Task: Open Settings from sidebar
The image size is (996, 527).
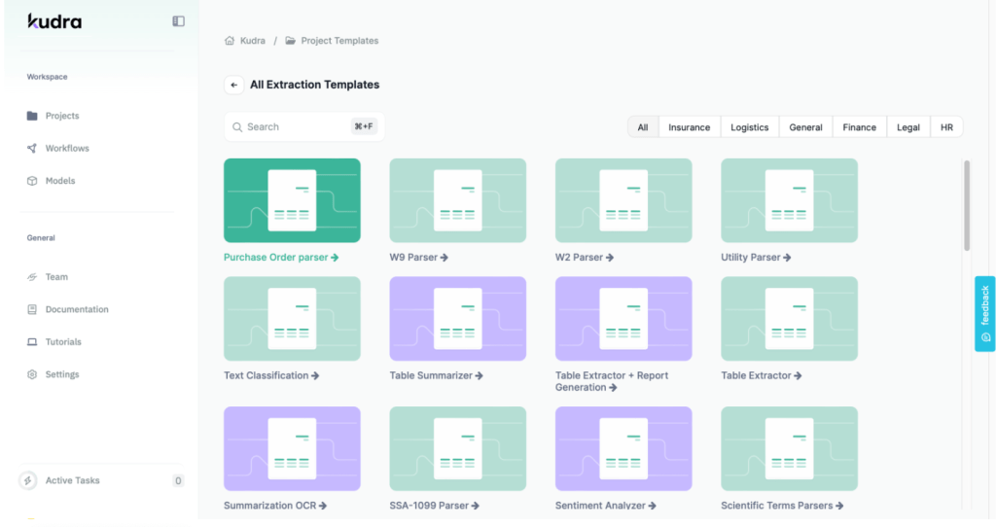Action: click(x=62, y=374)
